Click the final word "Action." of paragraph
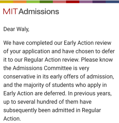 tap(12, 119)
